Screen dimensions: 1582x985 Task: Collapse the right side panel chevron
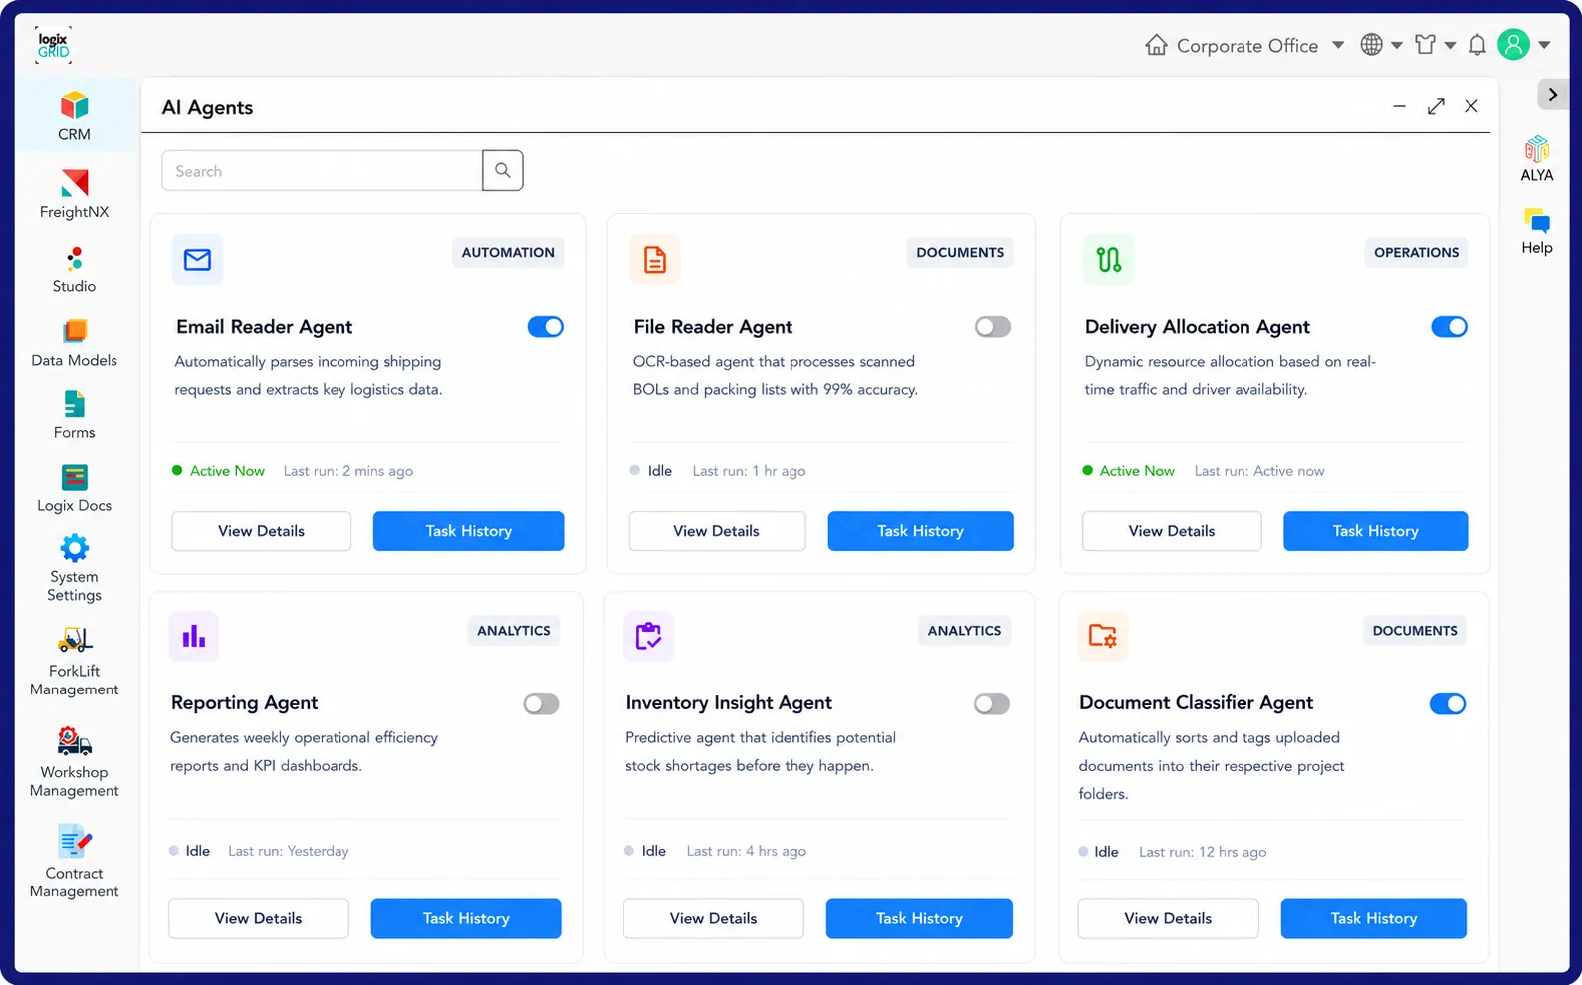pos(1552,95)
